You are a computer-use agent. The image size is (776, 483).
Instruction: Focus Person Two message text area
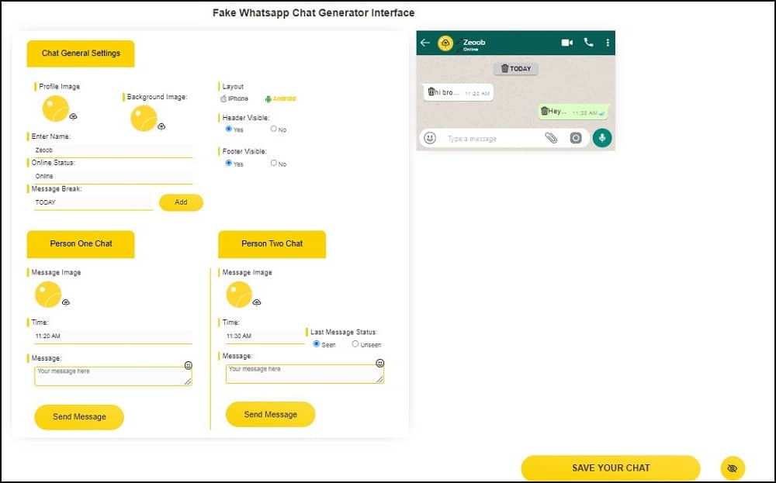click(304, 374)
